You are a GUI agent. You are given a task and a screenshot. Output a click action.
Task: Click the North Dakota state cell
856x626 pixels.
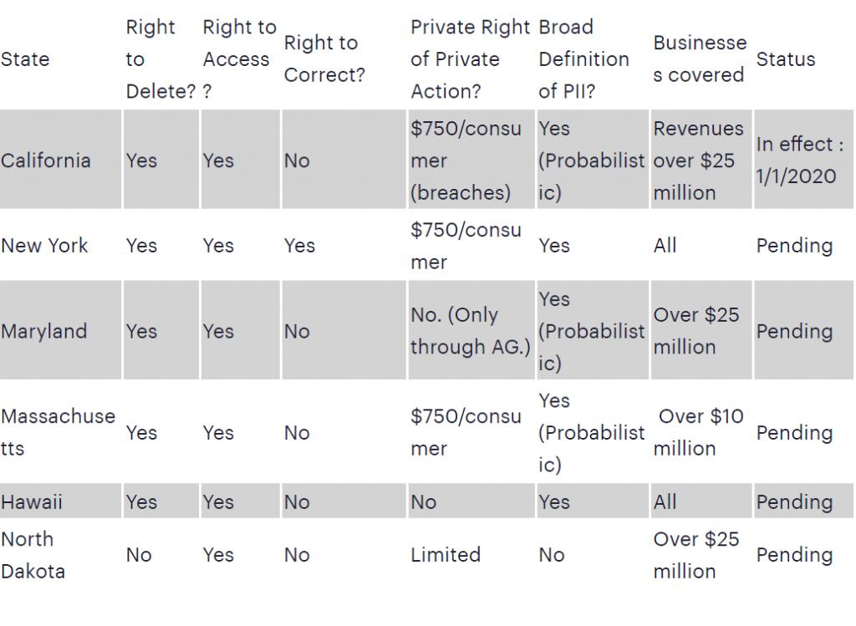[33, 555]
